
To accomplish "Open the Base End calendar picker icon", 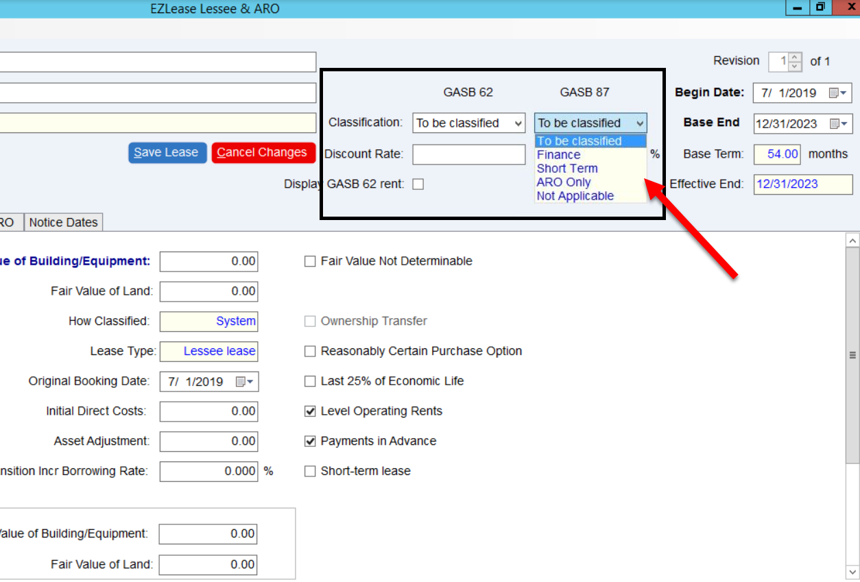I will click(x=838, y=123).
